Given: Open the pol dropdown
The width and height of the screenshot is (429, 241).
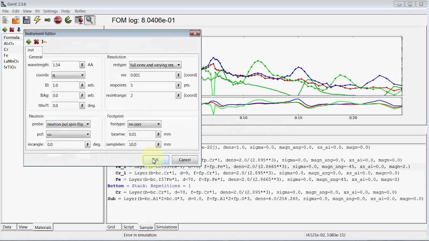Looking at the screenshot, I should point(68,134).
